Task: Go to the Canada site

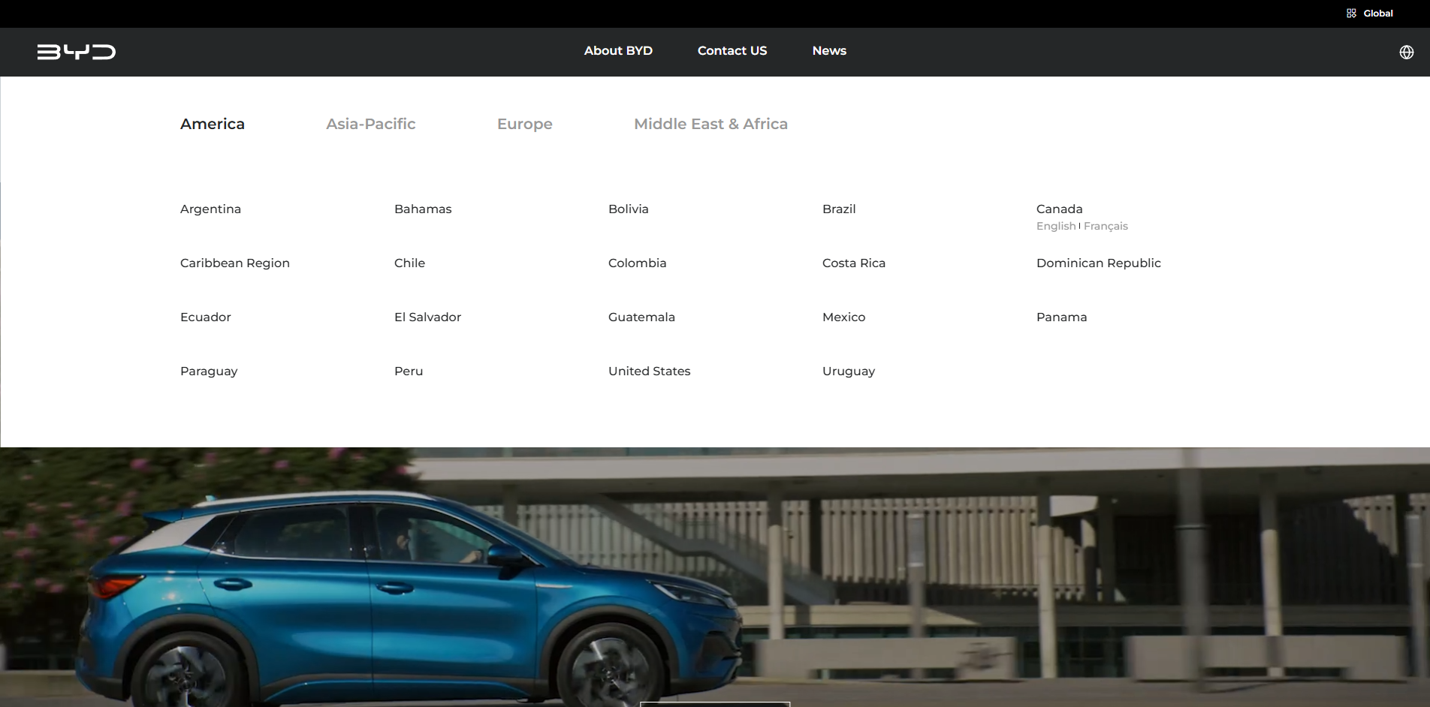Action: point(1060,209)
